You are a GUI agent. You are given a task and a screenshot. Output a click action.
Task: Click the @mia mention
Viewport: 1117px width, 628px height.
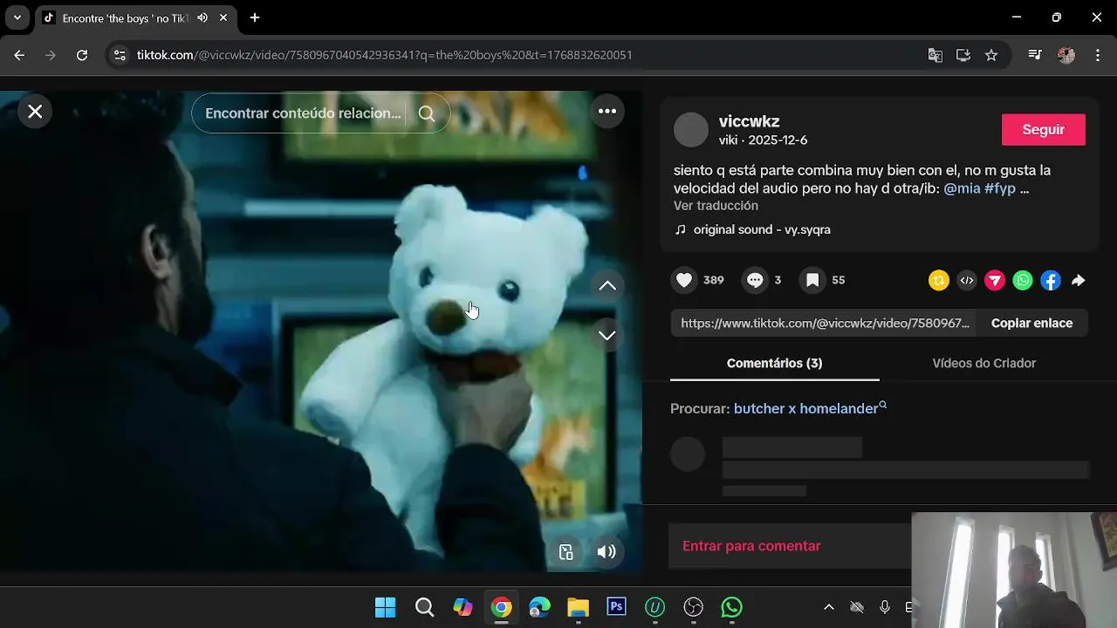(x=962, y=188)
